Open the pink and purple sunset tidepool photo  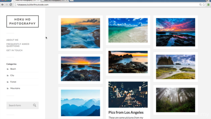[175, 32]
